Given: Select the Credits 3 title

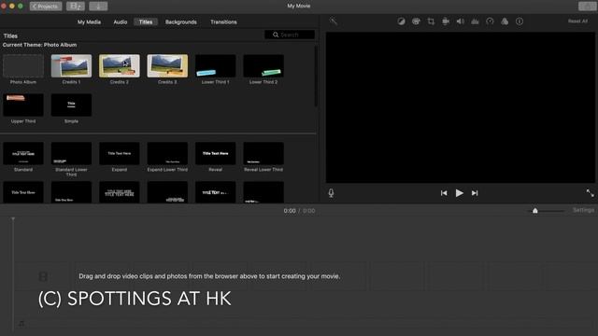Looking at the screenshot, I should (x=167, y=66).
